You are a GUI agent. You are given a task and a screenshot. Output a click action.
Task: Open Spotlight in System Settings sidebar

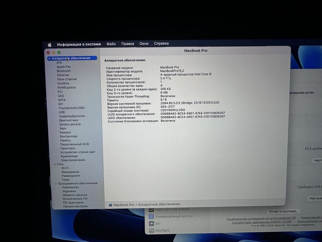point(159,231)
